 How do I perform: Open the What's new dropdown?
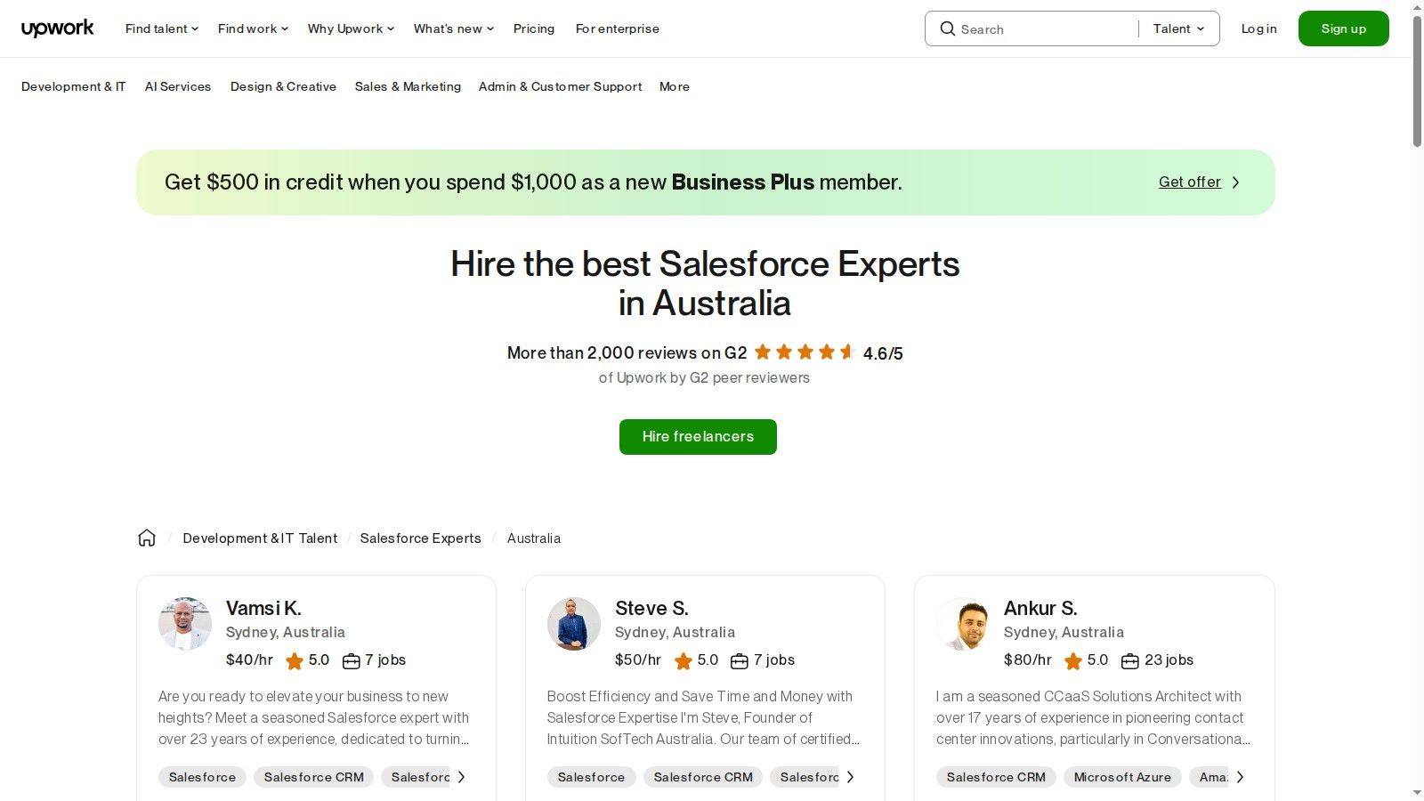pos(453,28)
